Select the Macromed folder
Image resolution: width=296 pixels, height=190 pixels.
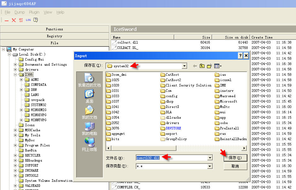tap(225, 96)
